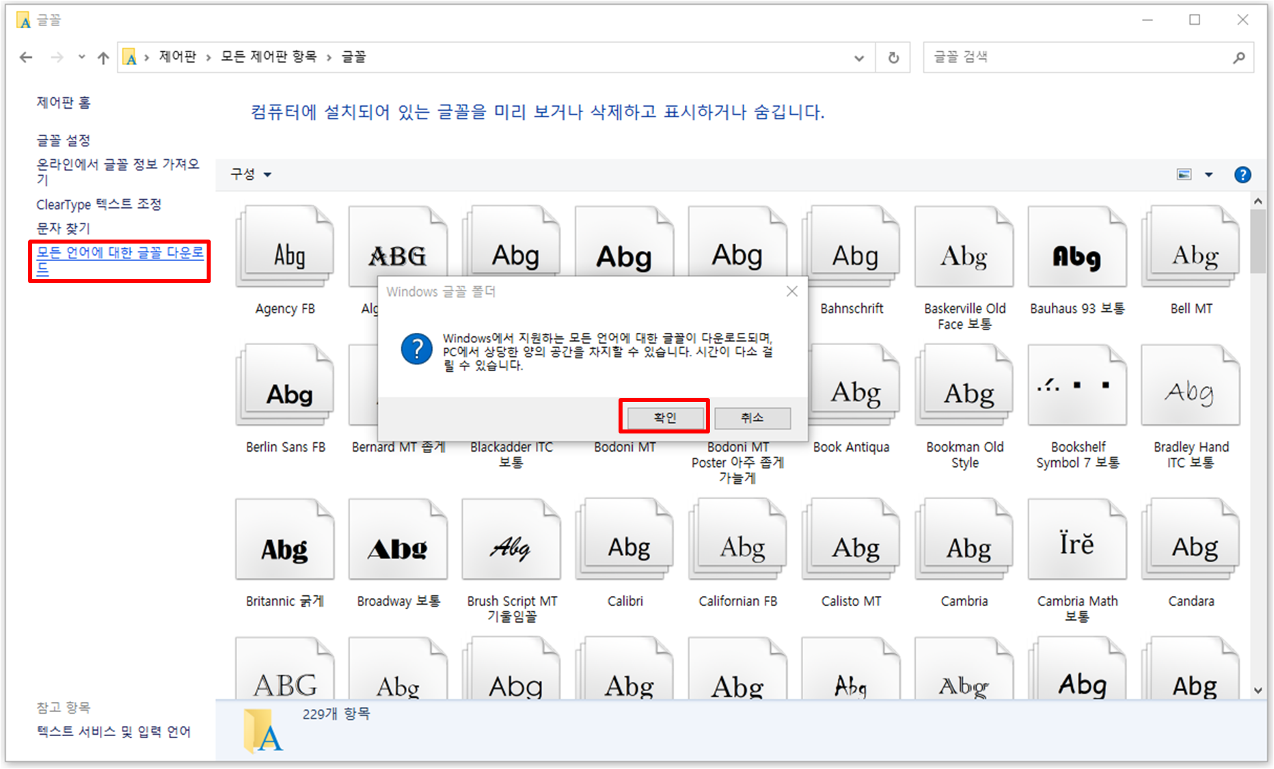Click the scrollbar up arrow
This screenshot has height=769, width=1274.
[1258, 201]
